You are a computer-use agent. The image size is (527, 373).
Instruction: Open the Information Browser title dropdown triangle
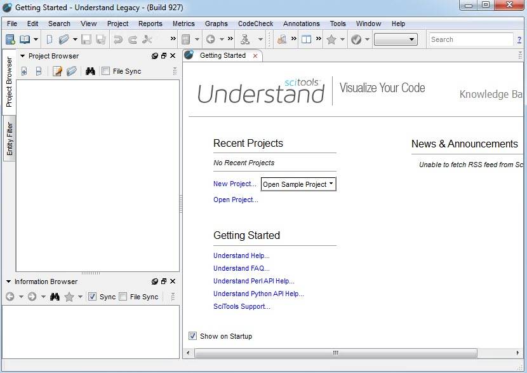(x=9, y=281)
